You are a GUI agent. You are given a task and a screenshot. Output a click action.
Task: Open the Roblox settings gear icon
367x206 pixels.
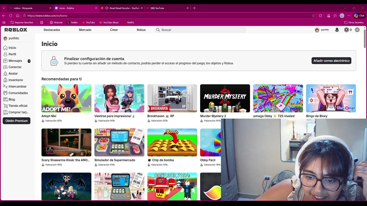(357, 30)
